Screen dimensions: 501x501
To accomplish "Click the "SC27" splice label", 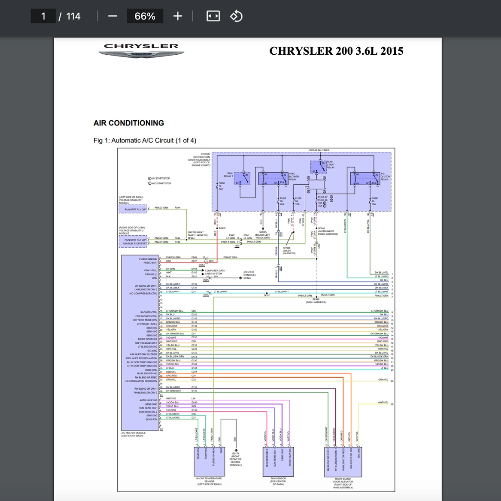I will click(267, 295).
